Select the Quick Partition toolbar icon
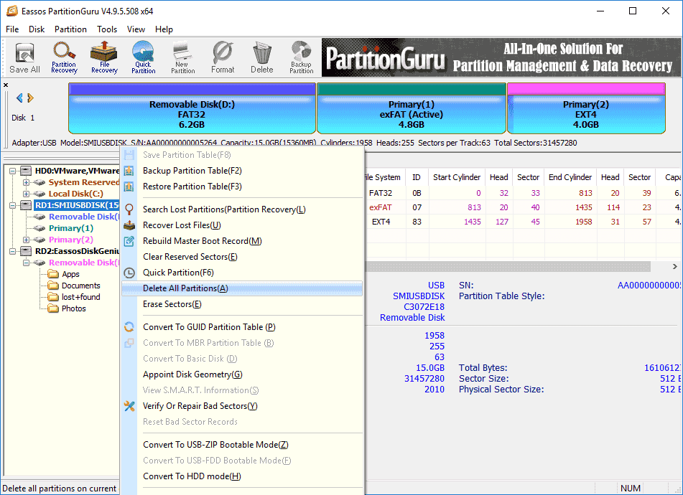683x495 pixels. (144, 57)
